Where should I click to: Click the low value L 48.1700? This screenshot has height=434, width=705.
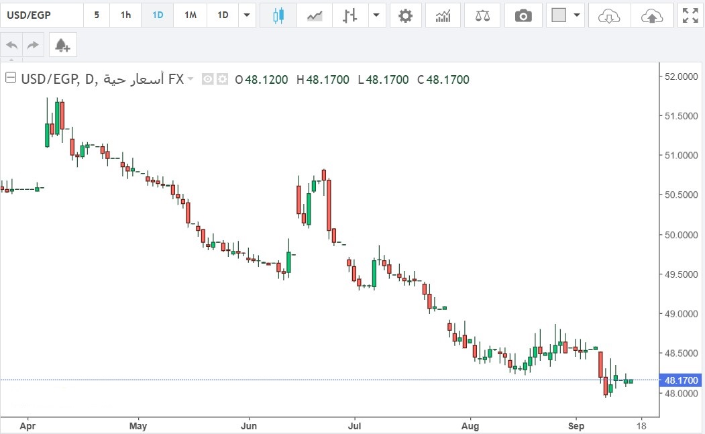[384, 80]
